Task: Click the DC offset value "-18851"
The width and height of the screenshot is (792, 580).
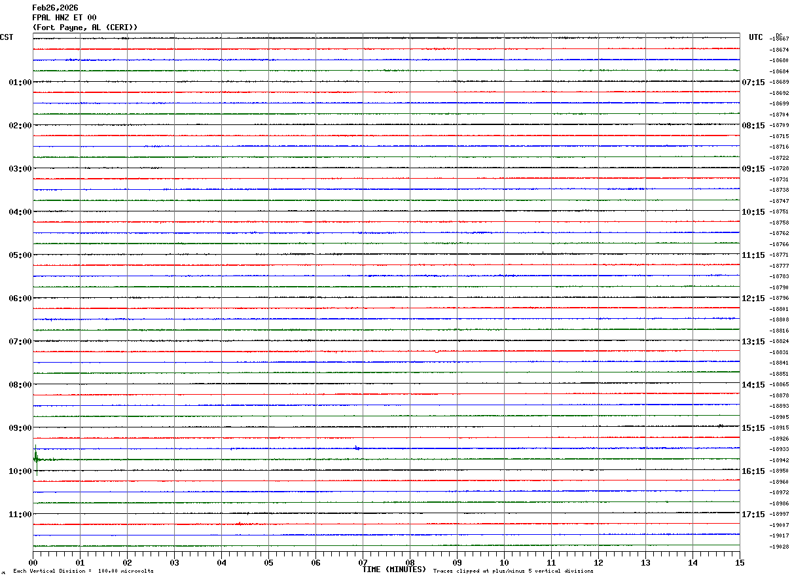Action: 779,374
